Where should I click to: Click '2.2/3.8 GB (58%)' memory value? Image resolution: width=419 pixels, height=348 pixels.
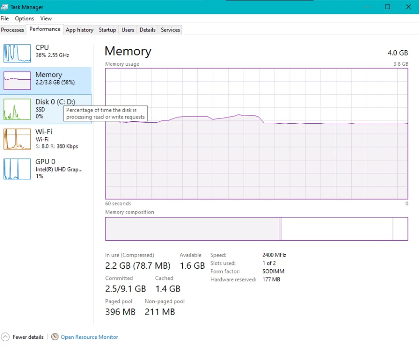pyautogui.click(x=55, y=82)
